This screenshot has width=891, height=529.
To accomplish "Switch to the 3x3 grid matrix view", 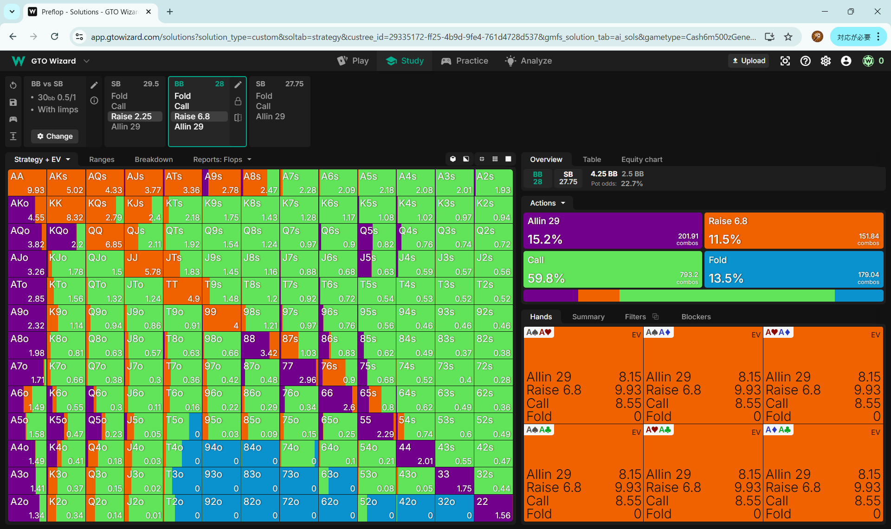I will point(495,159).
